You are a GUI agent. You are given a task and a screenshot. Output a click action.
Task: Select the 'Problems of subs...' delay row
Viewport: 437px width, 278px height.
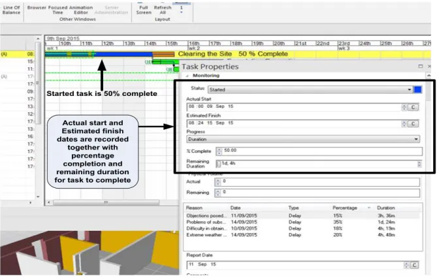[302, 222]
